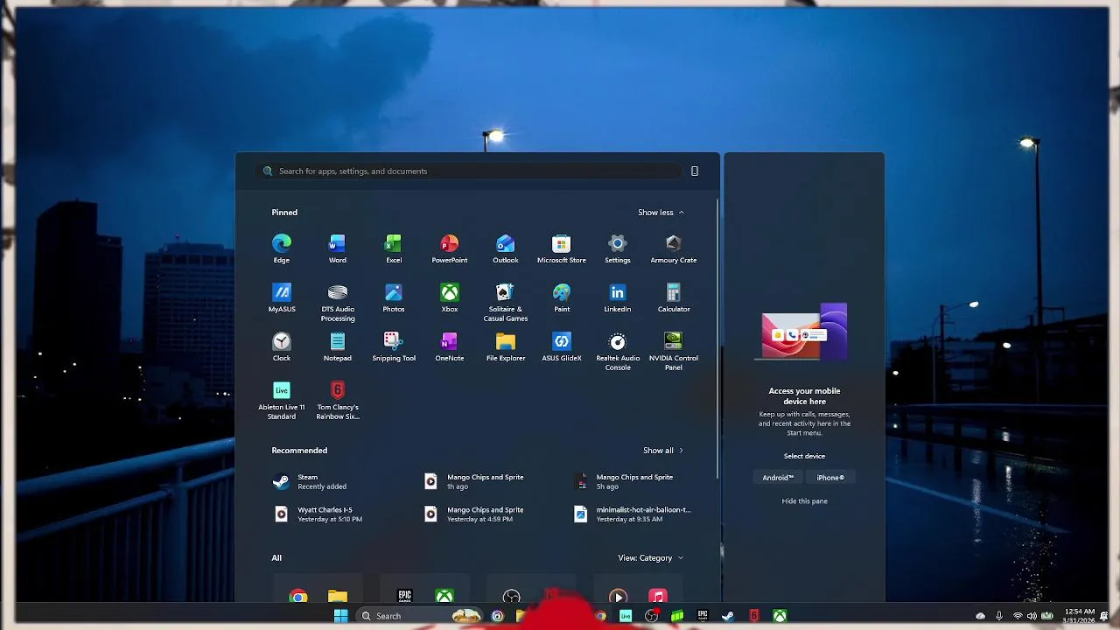Open Steam from the taskbar

[728, 616]
